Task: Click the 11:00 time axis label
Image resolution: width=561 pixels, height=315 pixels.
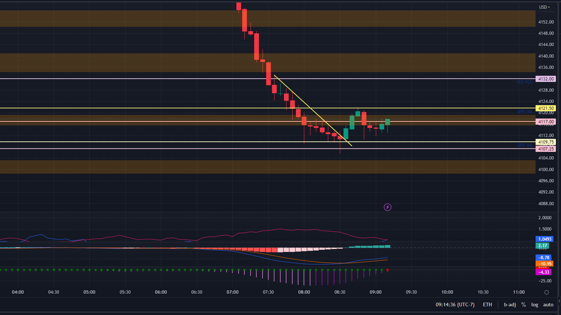Action: [x=518, y=292]
